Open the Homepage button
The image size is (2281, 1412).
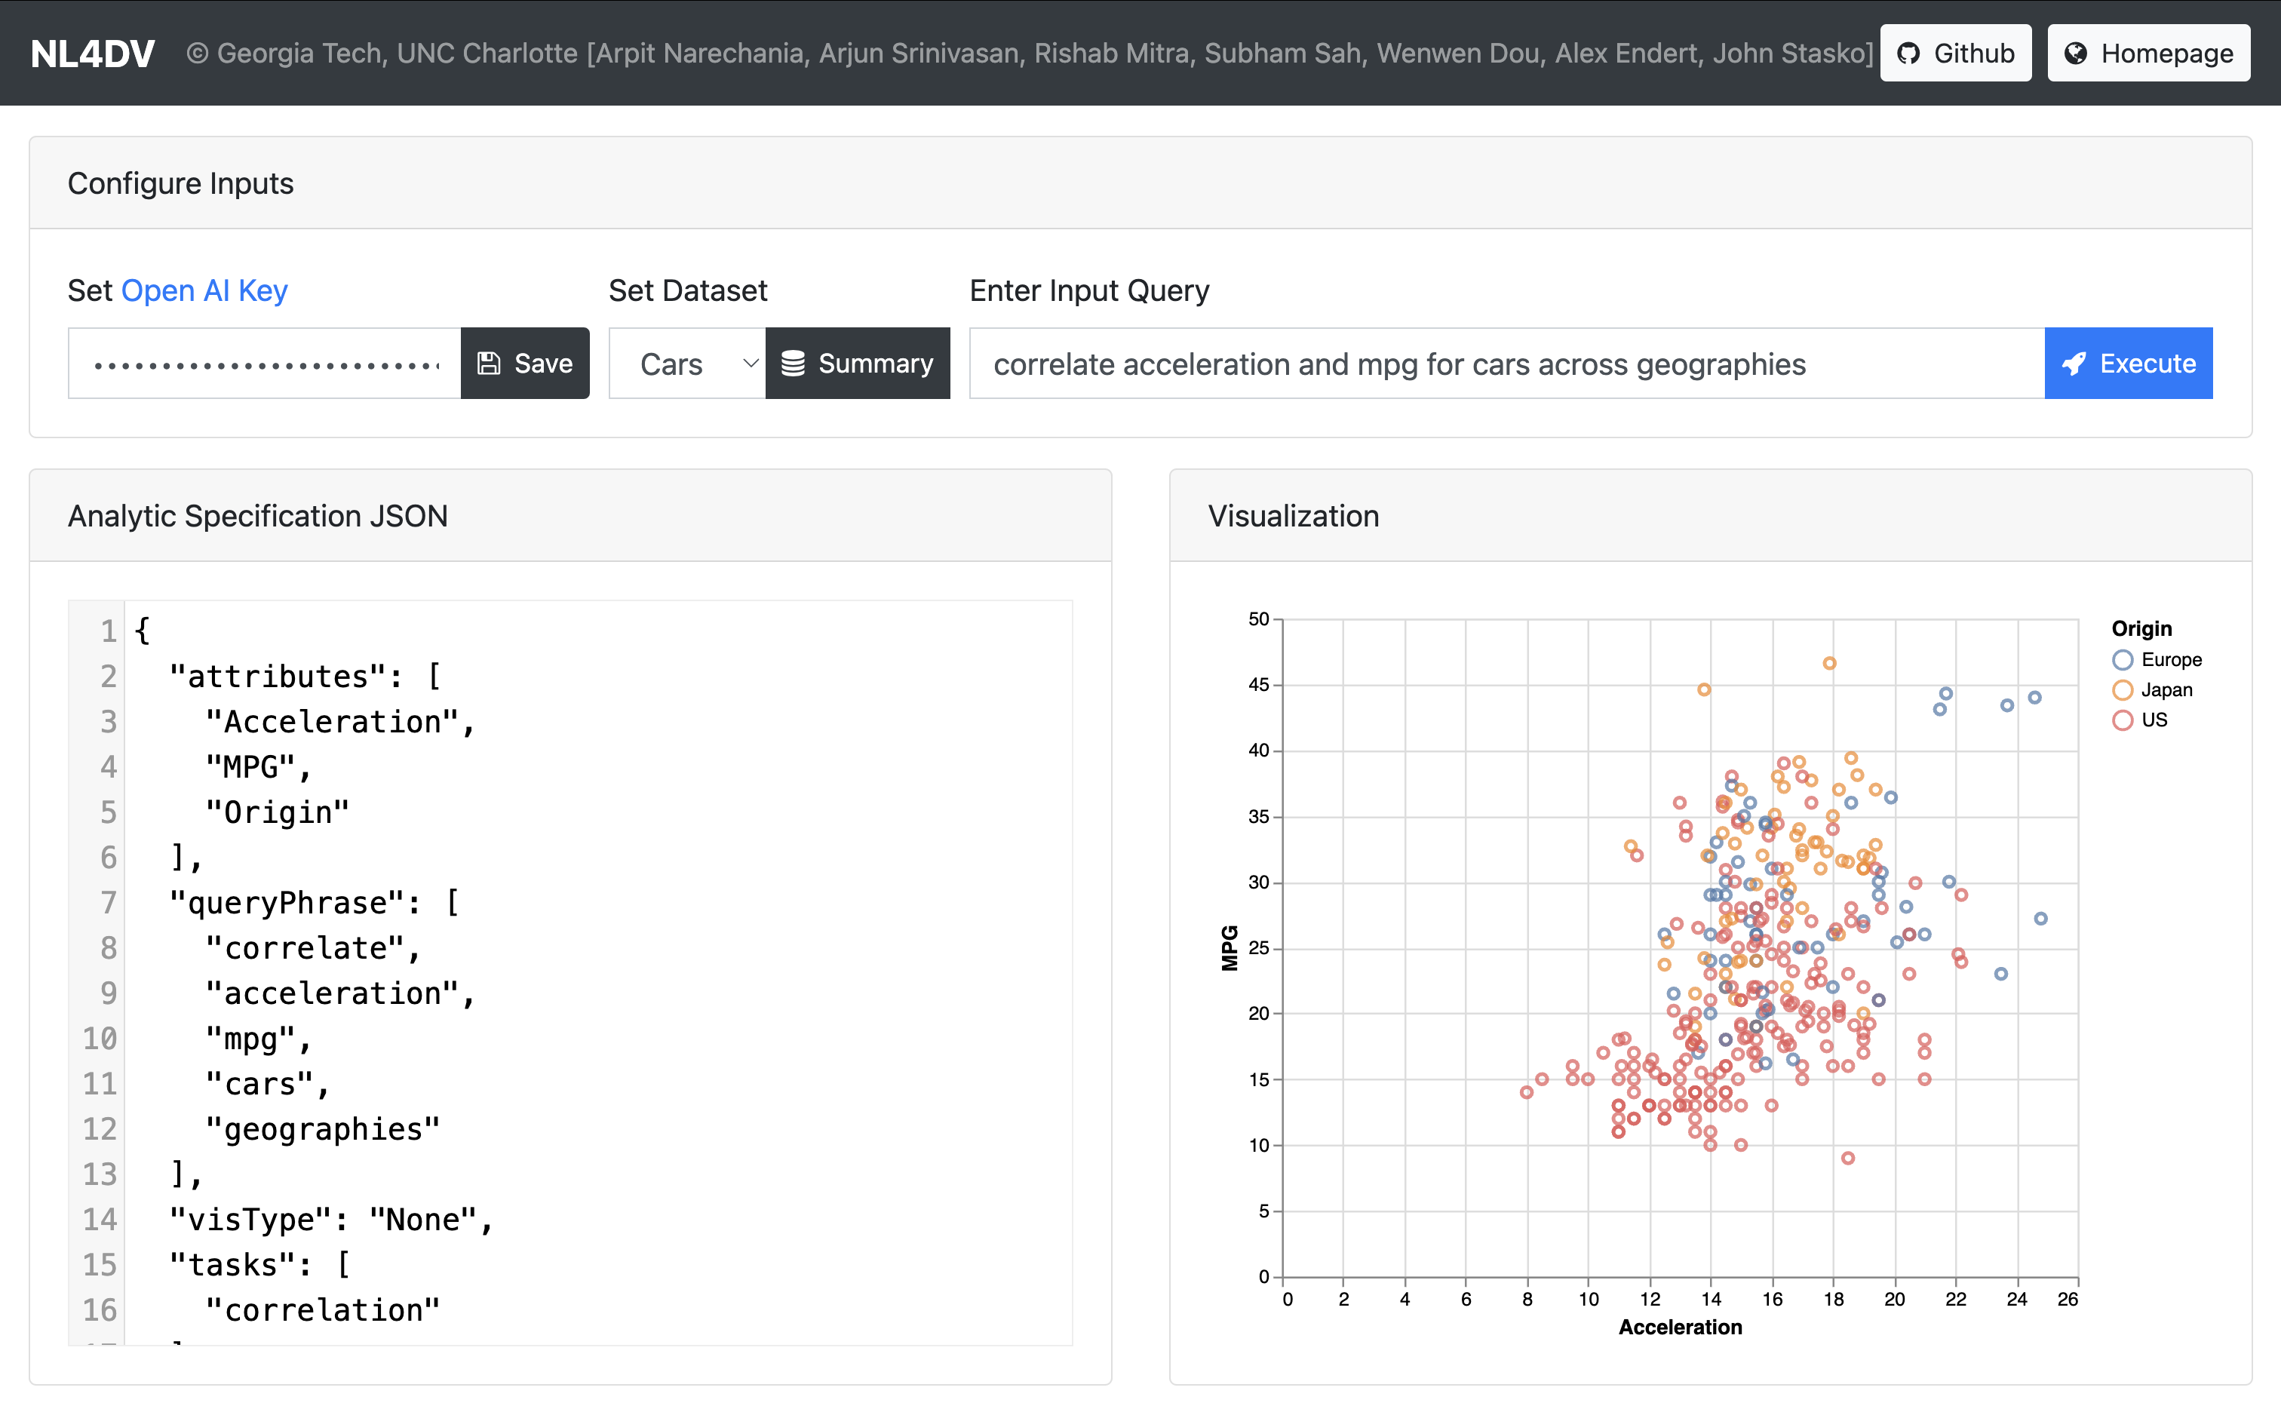(x=2148, y=54)
